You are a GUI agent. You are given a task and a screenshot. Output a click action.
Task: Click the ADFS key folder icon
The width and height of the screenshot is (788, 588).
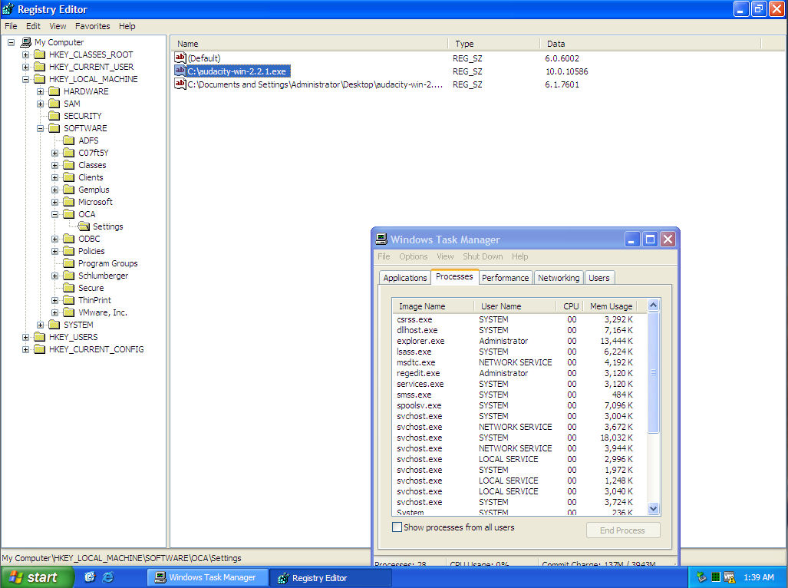(x=69, y=140)
